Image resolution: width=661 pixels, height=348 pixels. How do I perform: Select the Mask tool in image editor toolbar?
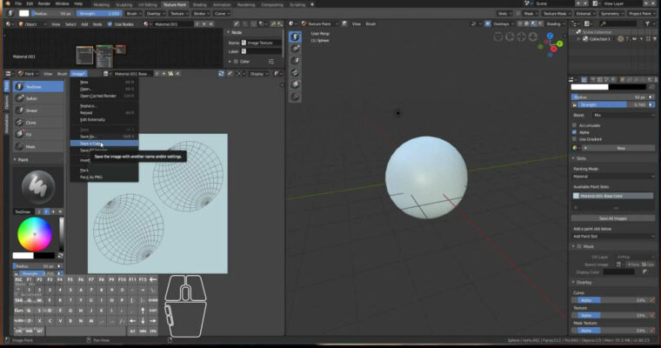click(x=38, y=146)
